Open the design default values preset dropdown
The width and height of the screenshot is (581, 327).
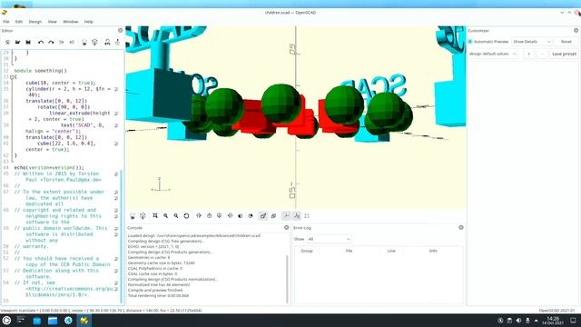[x=492, y=54]
